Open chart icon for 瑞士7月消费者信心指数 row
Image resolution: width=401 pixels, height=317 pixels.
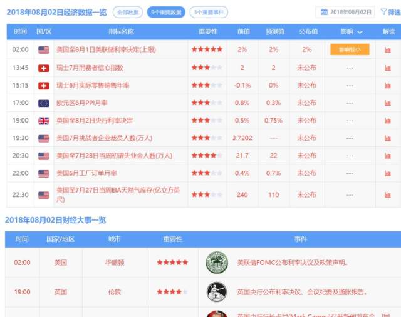[388, 68]
